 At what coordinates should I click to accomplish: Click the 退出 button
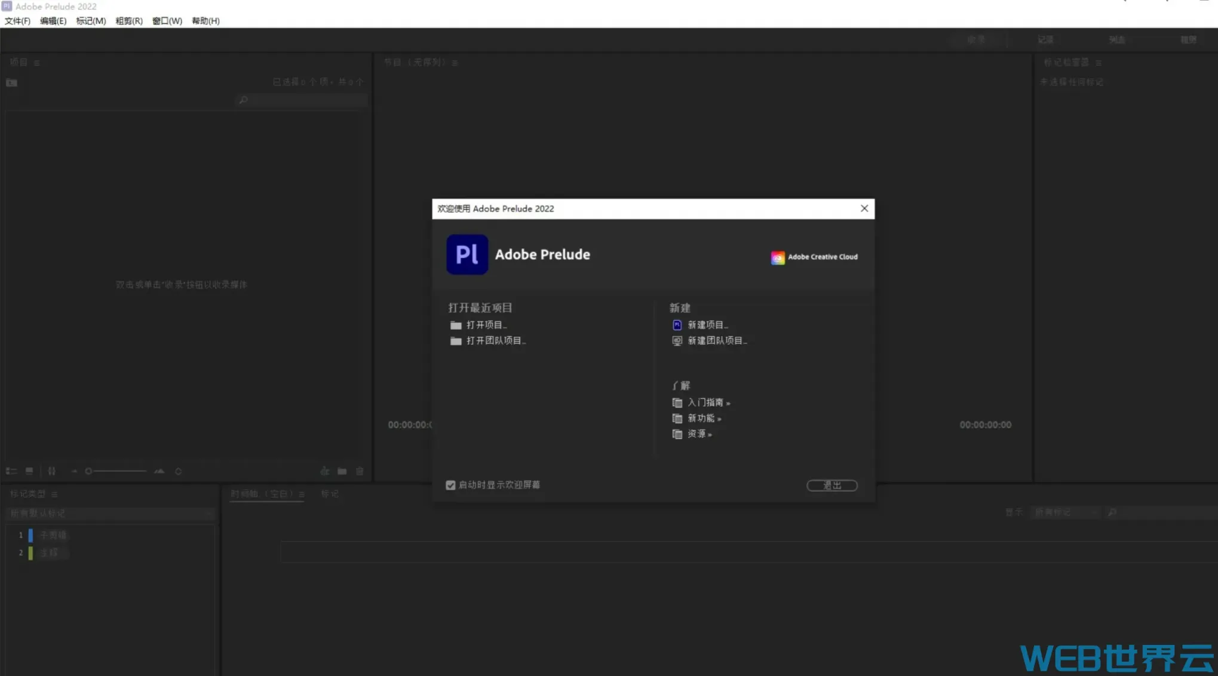(x=832, y=484)
